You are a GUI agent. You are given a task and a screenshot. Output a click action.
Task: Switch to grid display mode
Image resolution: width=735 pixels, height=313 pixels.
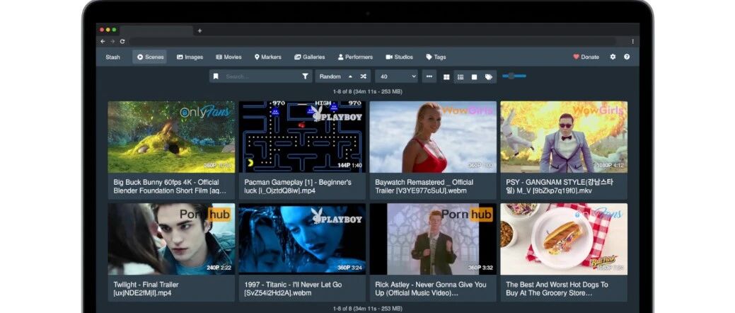[446, 77]
